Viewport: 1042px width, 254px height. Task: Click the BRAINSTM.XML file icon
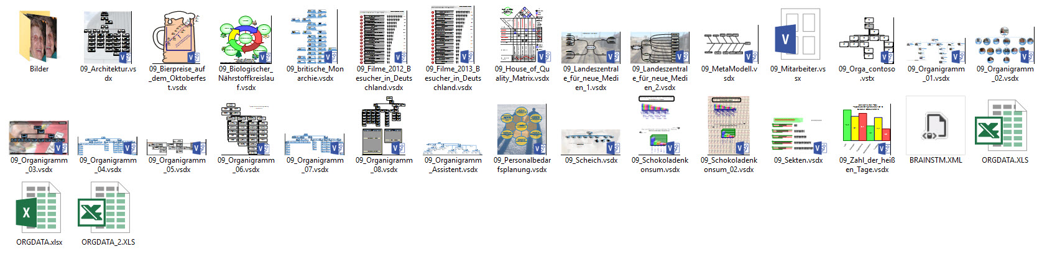coord(936,126)
